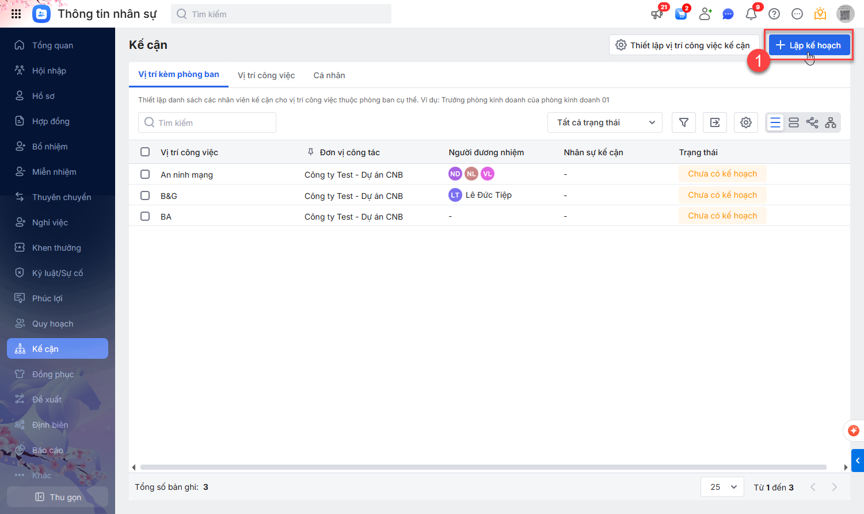Select the share-style tree view icon
This screenshot has width=864, height=514.
click(x=812, y=122)
